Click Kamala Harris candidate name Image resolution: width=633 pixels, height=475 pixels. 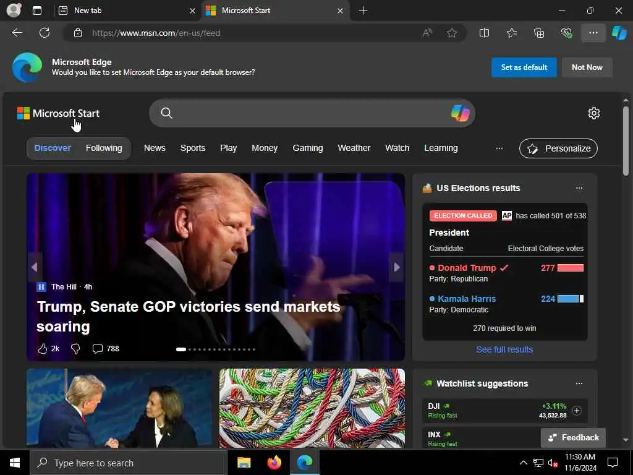pyautogui.click(x=467, y=299)
